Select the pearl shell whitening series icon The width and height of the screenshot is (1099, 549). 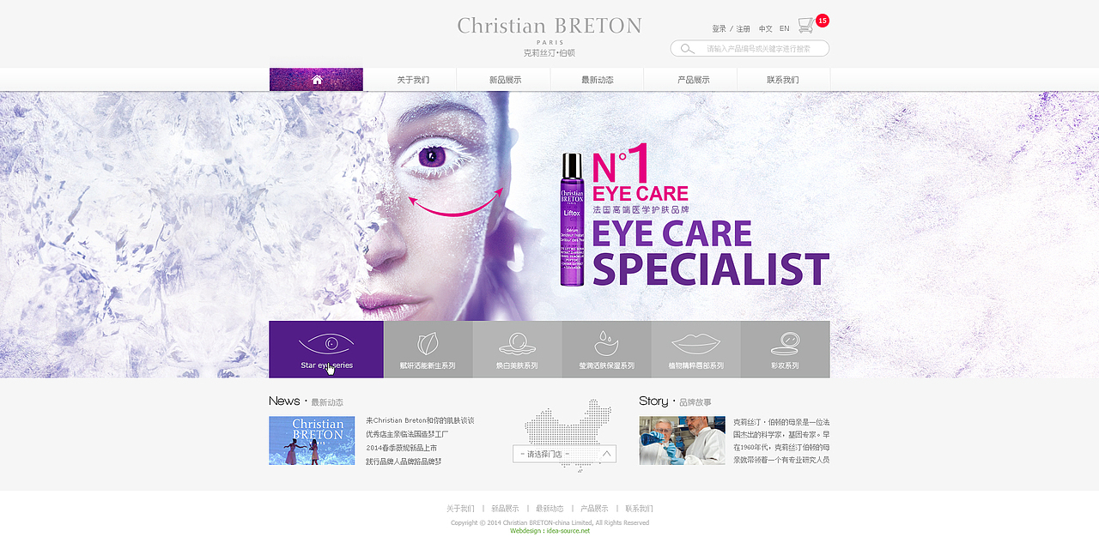tap(517, 344)
